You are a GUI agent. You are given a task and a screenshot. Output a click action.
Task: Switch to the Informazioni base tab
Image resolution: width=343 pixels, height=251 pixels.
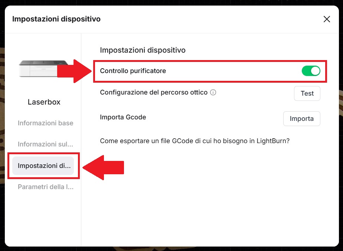tap(45, 123)
